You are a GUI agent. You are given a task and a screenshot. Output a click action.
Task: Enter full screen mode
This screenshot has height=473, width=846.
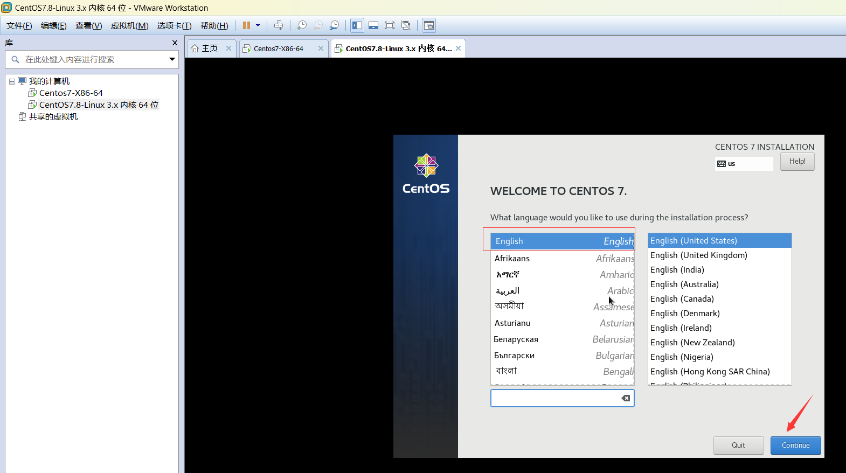390,25
